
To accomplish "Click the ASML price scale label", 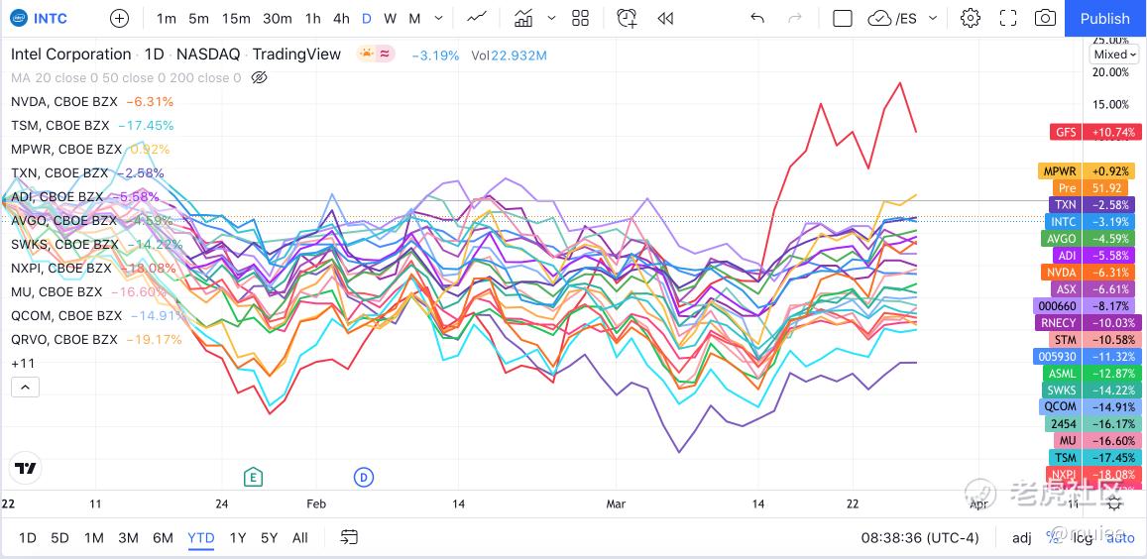I will [x=1095, y=374].
